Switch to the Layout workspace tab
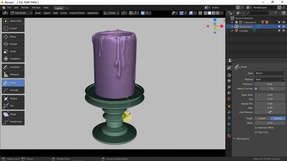 59,8
